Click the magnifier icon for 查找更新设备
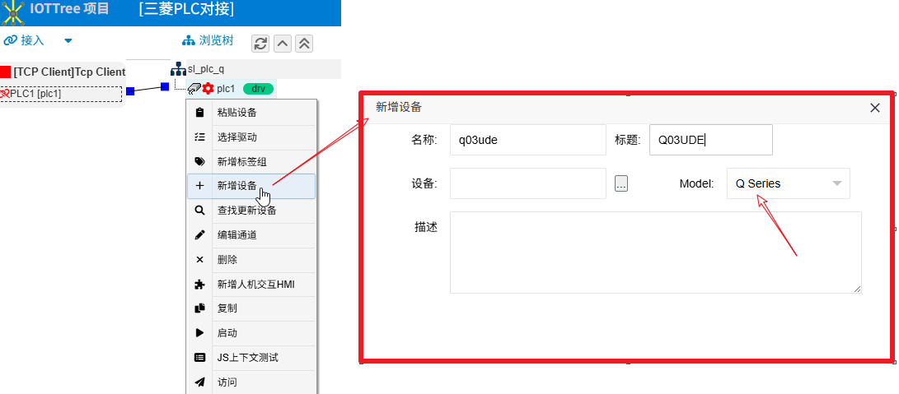 tap(199, 211)
